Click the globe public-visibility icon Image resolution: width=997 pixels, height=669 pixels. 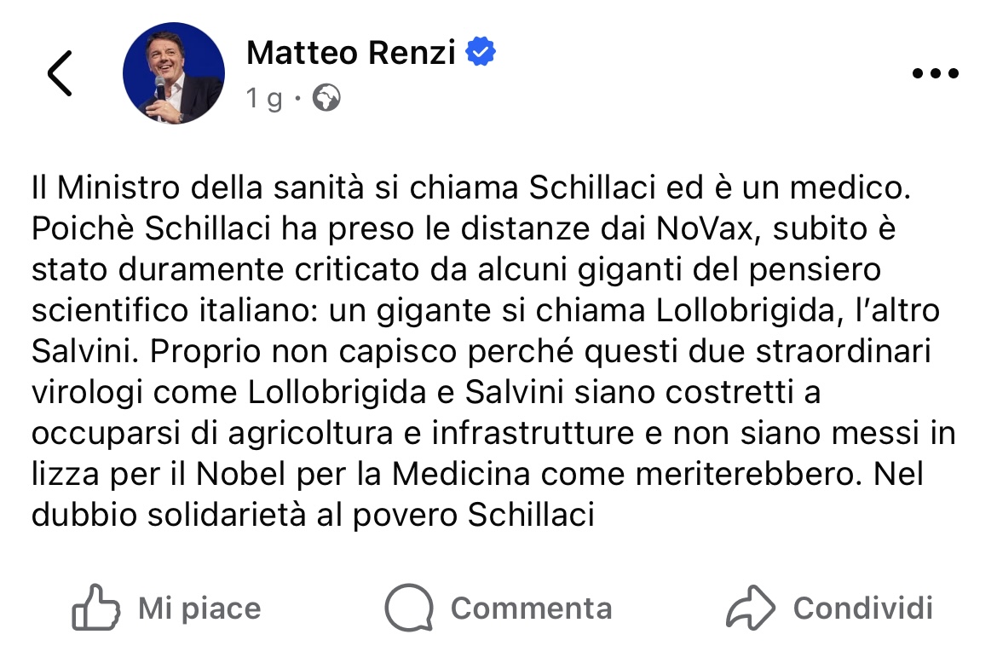click(326, 99)
